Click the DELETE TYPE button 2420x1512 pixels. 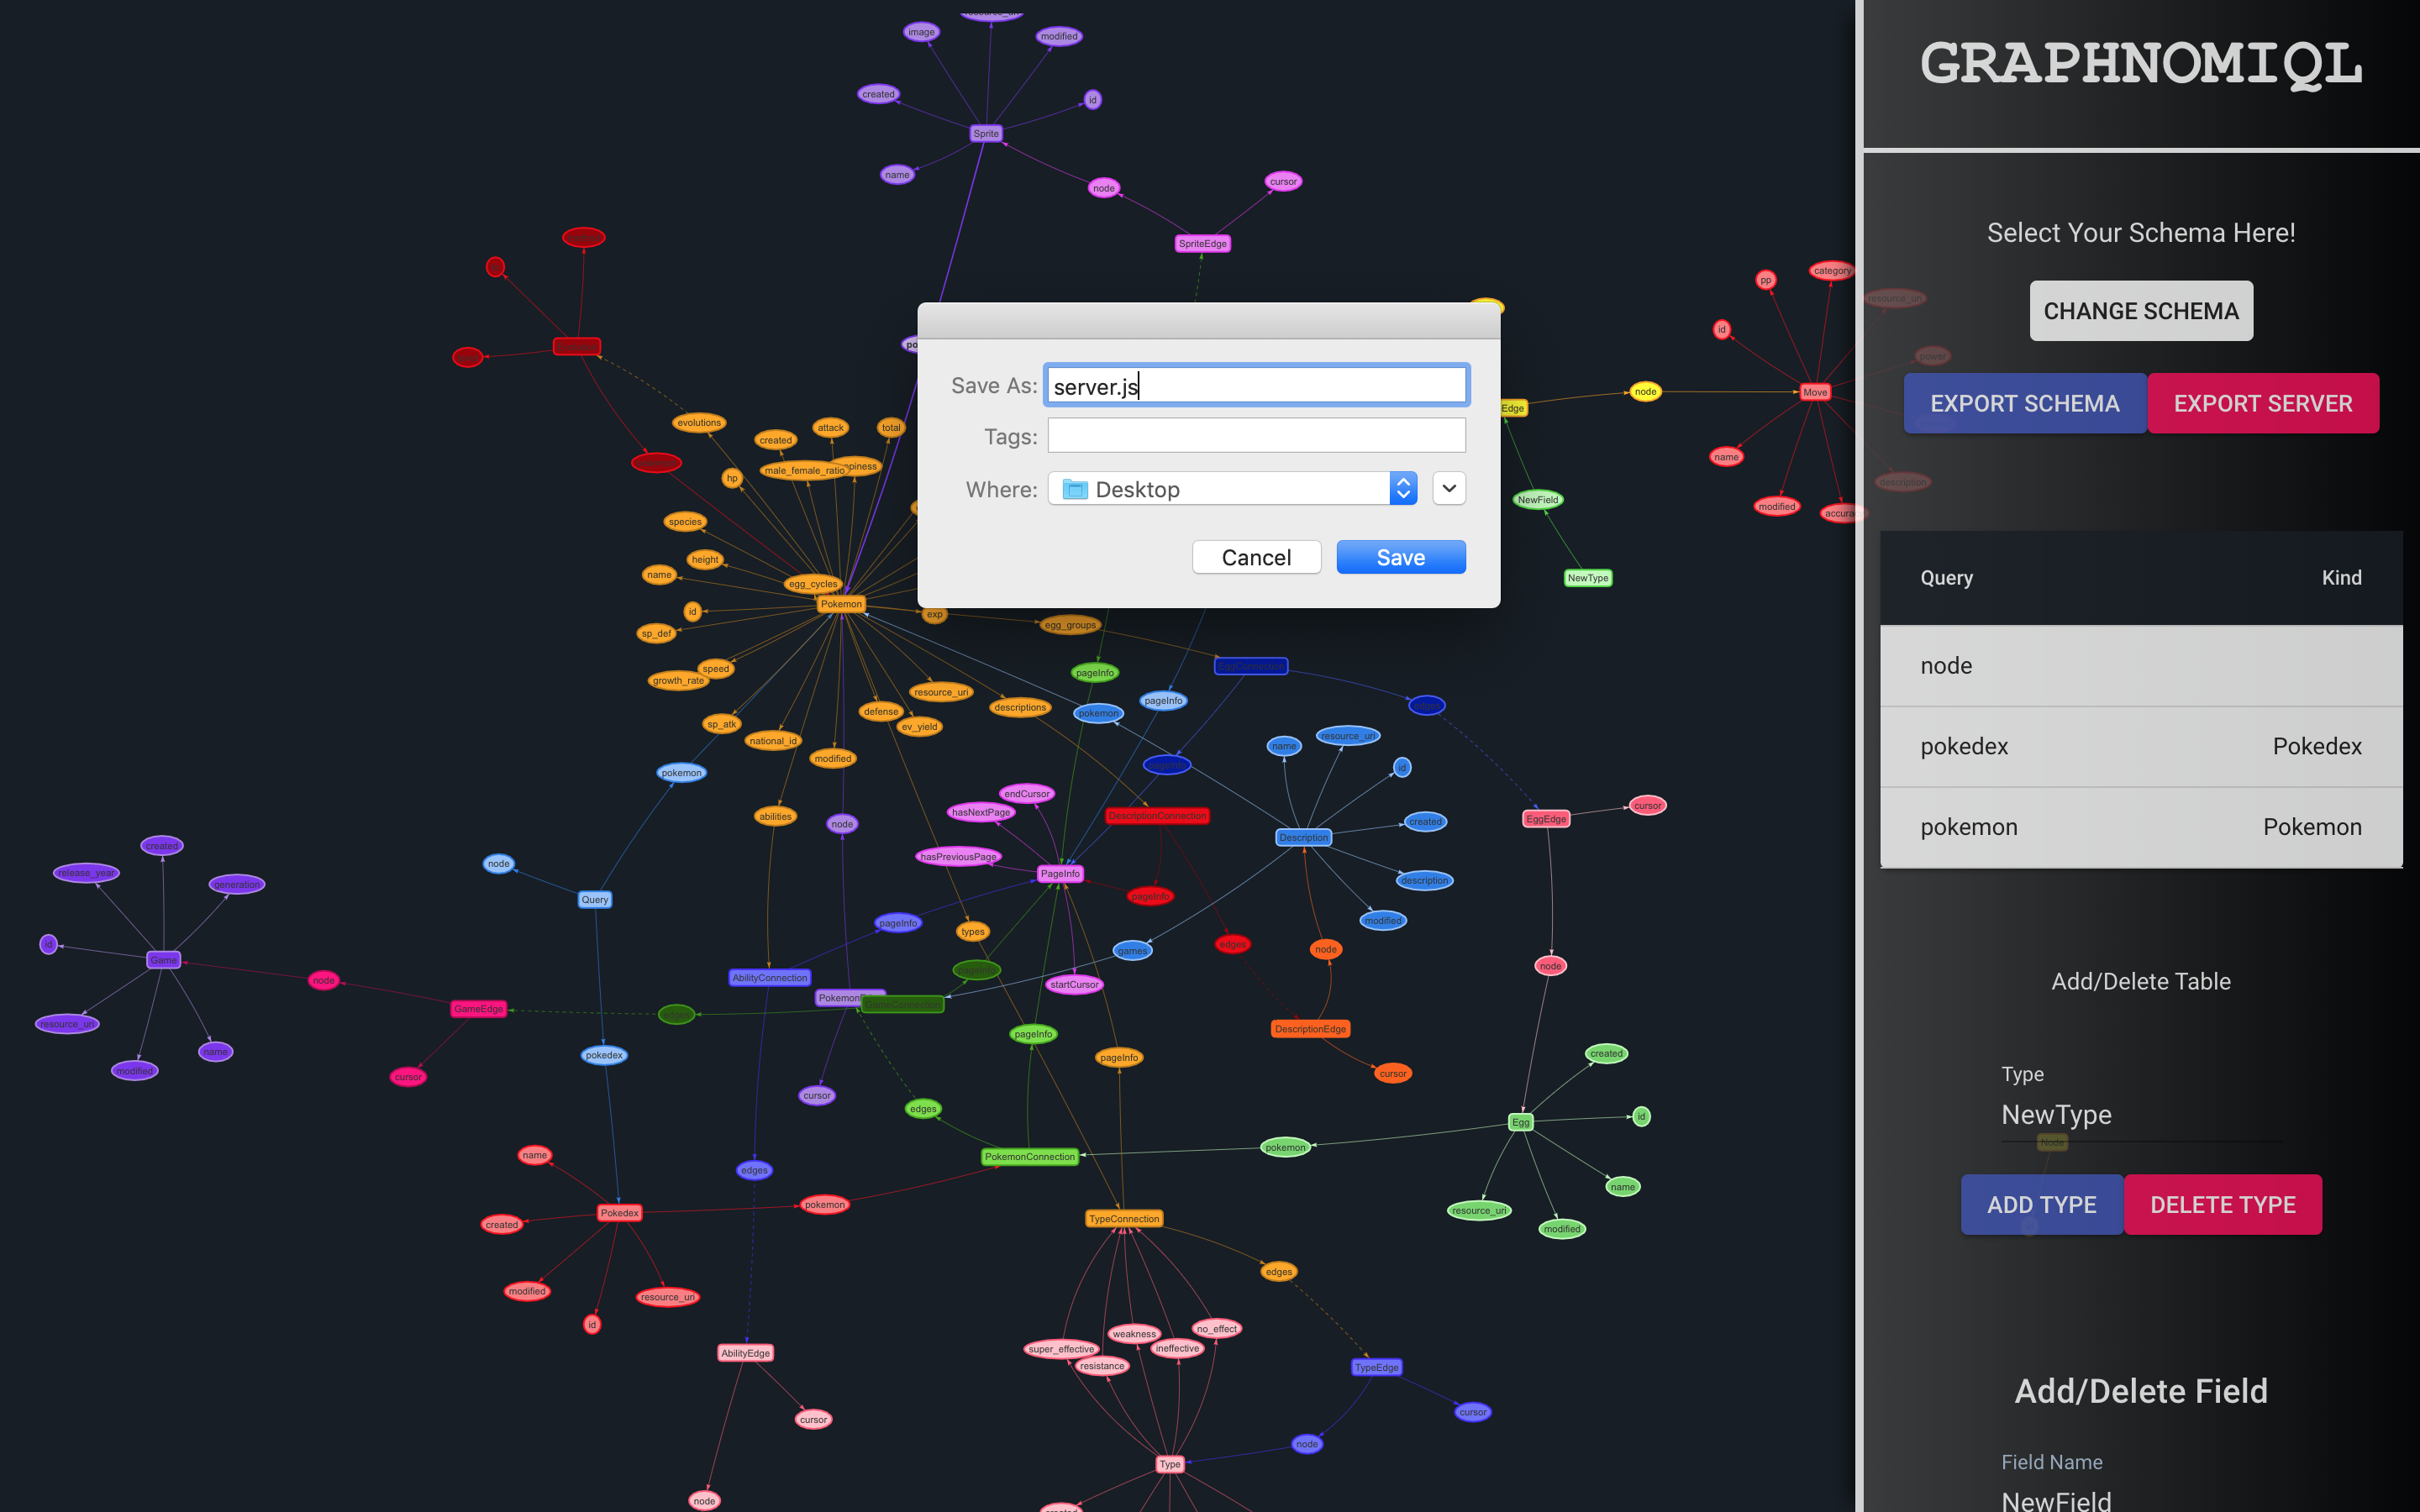tap(2223, 1202)
